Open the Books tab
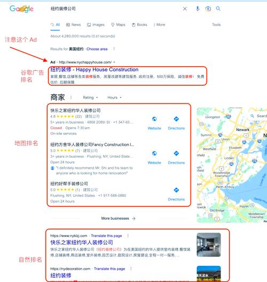 pos(139,25)
